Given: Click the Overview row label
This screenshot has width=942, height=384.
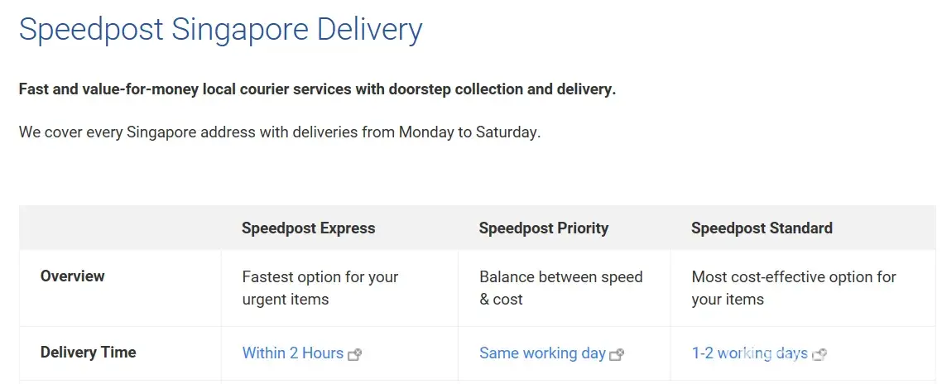Looking at the screenshot, I should [73, 276].
